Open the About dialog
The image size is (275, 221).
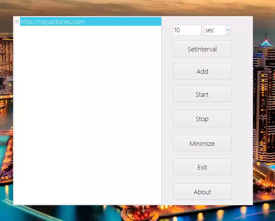202,192
